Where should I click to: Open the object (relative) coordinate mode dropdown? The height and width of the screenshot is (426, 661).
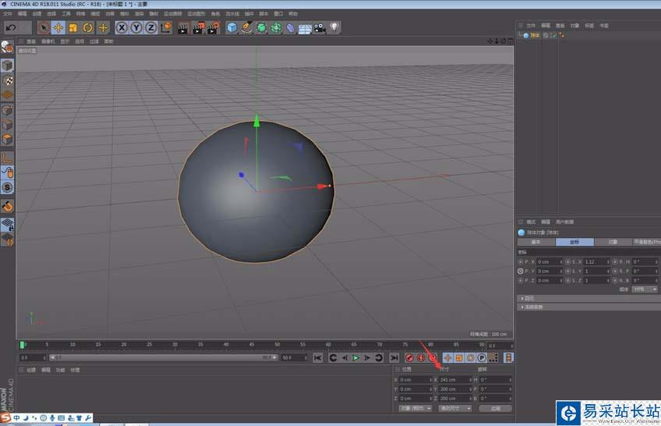coord(415,408)
